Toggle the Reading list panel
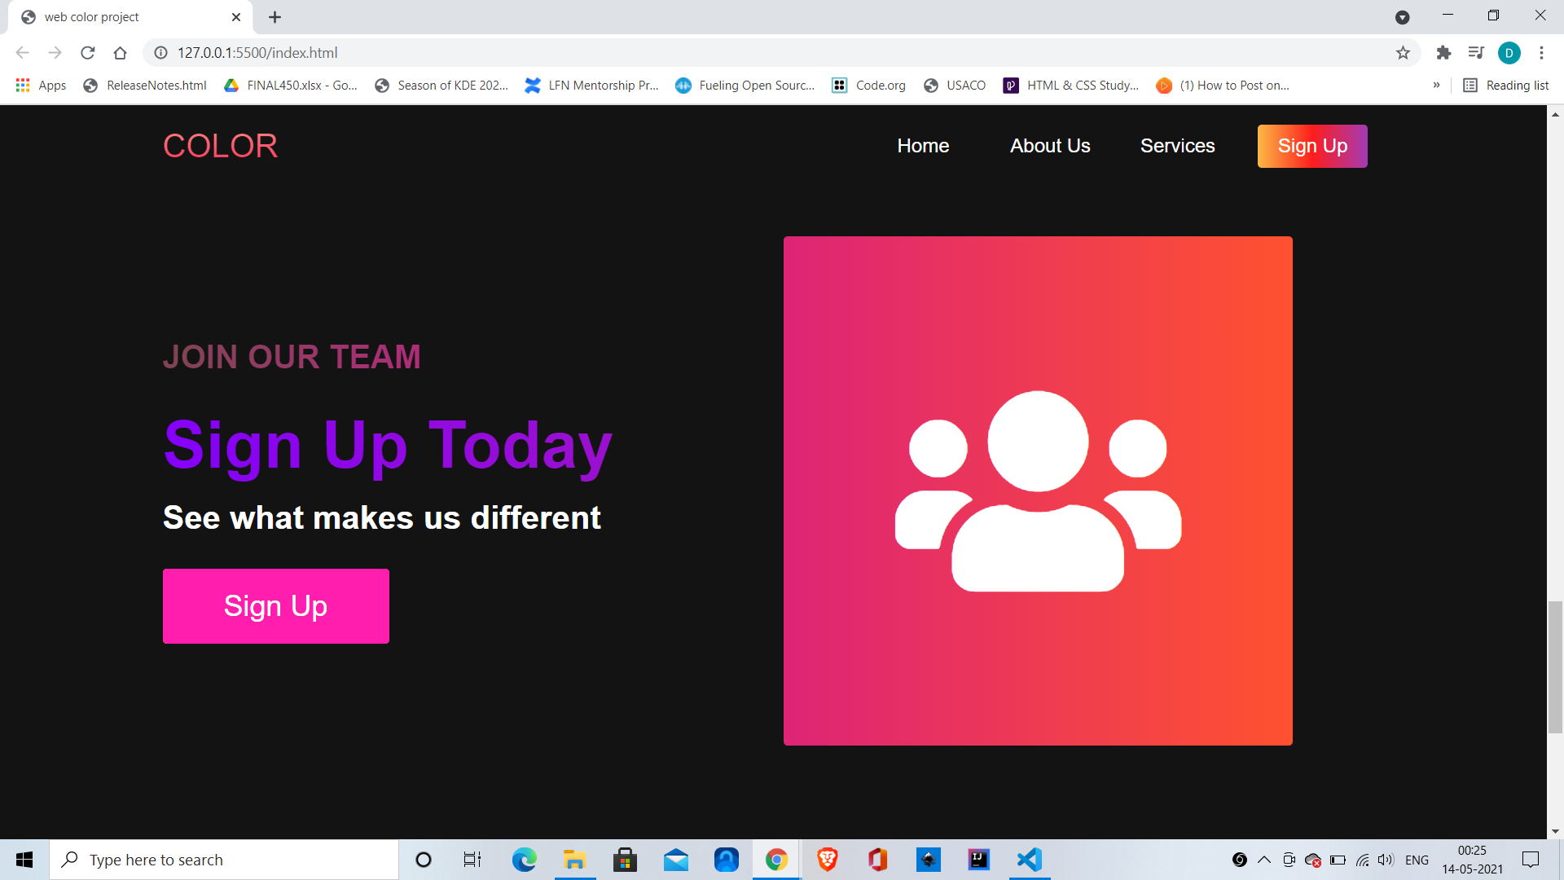 1505,85
